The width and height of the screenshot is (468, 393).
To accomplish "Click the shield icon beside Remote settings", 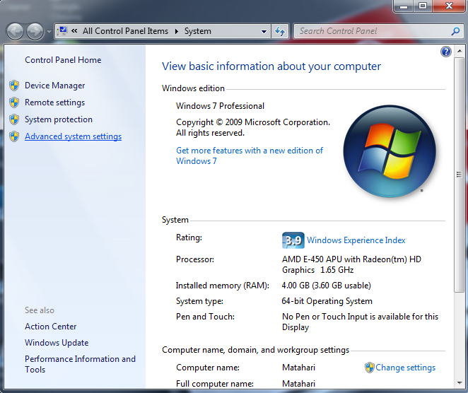I will [x=14, y=102].
